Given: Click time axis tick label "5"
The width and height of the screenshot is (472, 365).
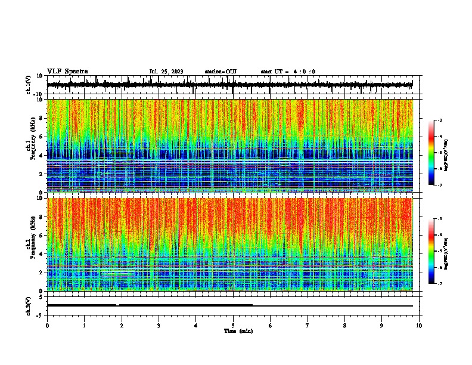Looking at the screenshot, I should tap(233, 326).
